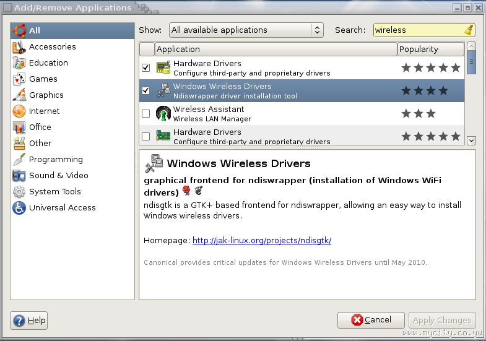The height and width of the screenshot is (341, 486).
Task: Select the Accessories category label
Action: point(53,47)
